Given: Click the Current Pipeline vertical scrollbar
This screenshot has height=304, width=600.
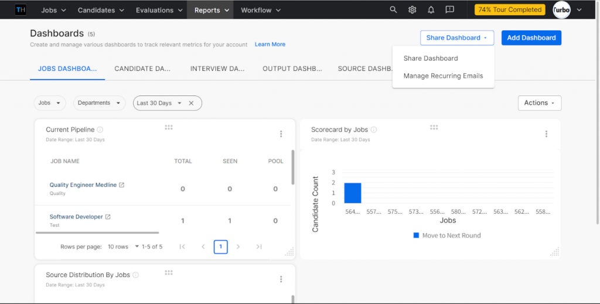Looking at the screenshot, I should tap(292, 170).
